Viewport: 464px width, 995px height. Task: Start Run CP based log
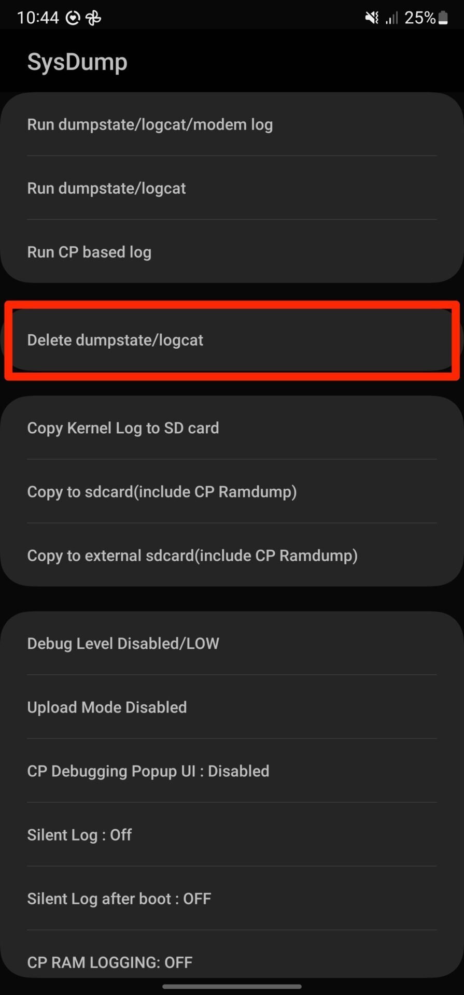click(232, 252)
